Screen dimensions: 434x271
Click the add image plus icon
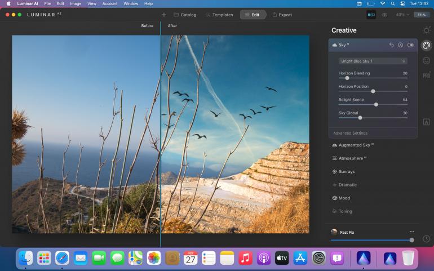click(x=164, y=15)
